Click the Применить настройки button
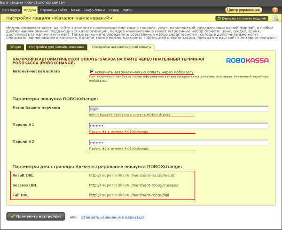The height and width of the screenshot is (230, 282). pyautogui.click(x=36, y=216)
